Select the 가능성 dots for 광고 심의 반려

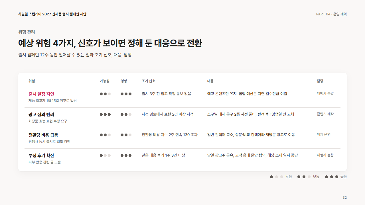pyautogui.click(x=105, y=114)
